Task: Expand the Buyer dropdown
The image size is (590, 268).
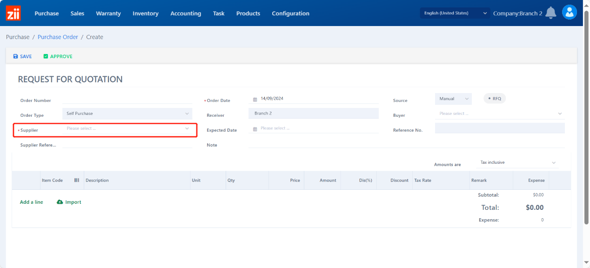Action: (x=500, y=114)
